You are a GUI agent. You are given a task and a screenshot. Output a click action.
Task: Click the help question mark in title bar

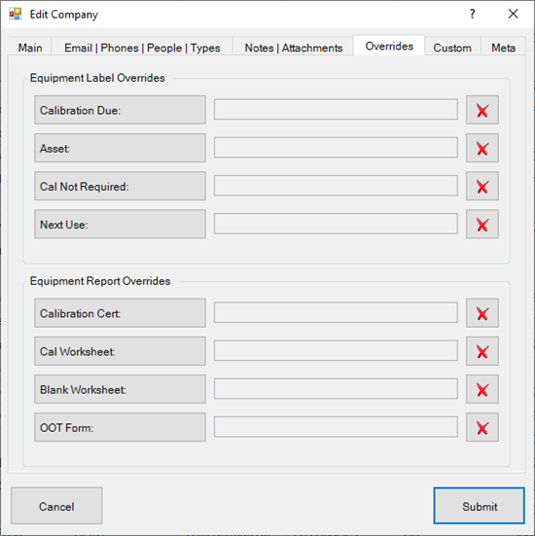click(x=472, y=14)
